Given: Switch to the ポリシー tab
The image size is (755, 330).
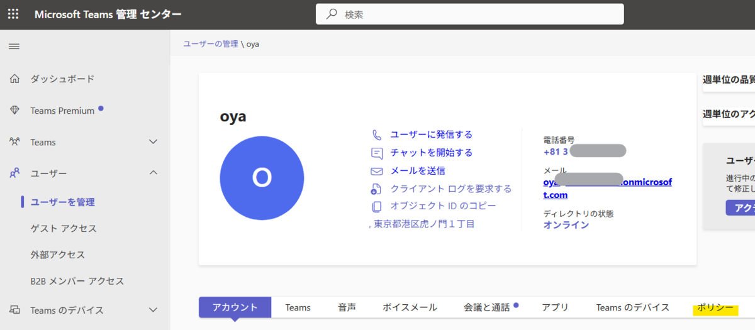Looking at the screenshot, I should point(715,308).
